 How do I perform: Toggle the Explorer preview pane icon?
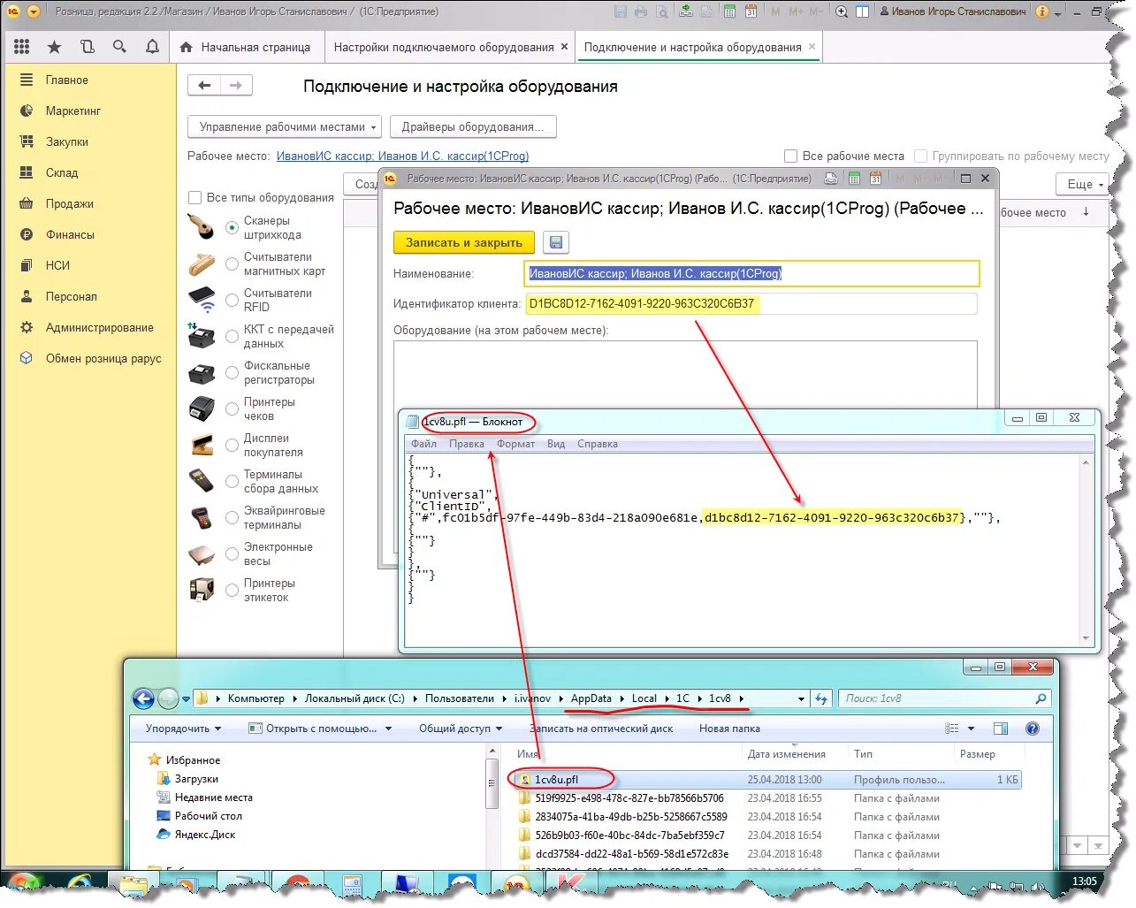click(1001, 729)
